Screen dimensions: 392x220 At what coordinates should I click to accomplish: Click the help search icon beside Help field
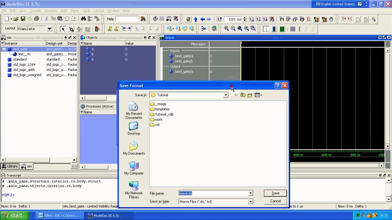click(x=143, y=19)
